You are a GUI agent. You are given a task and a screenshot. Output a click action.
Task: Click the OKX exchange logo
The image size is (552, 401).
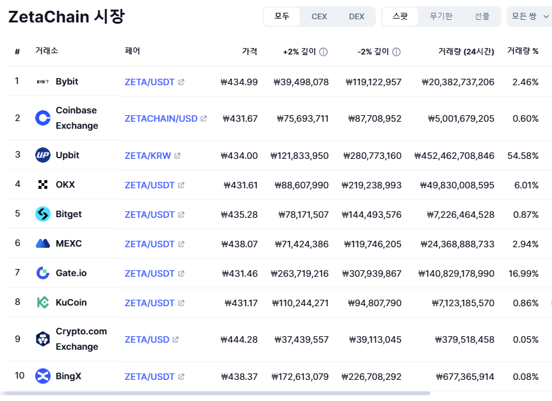43,184
